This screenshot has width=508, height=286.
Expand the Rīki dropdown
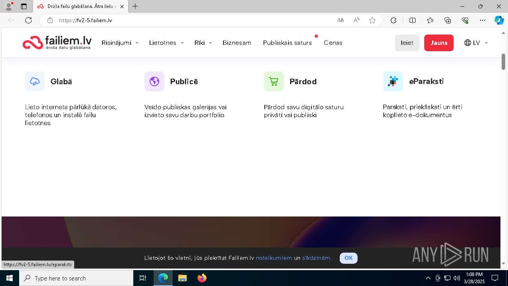click(203, 43)
